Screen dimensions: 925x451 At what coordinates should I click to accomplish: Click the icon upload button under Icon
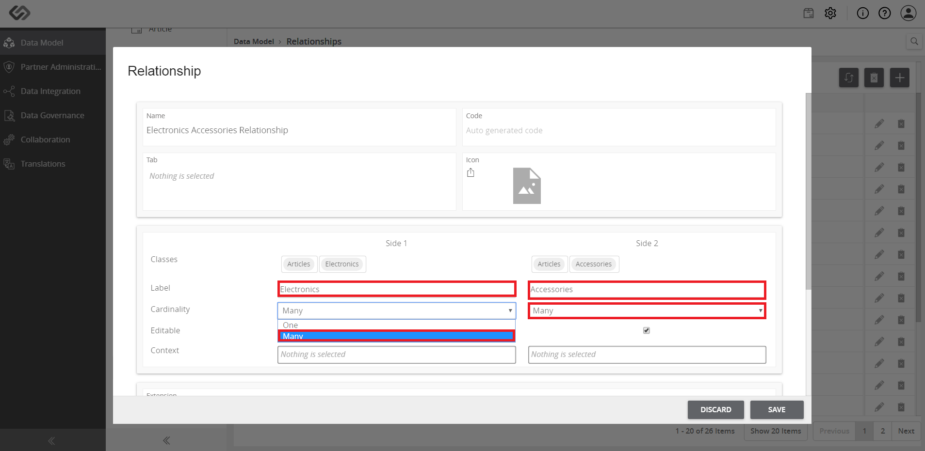471,172
